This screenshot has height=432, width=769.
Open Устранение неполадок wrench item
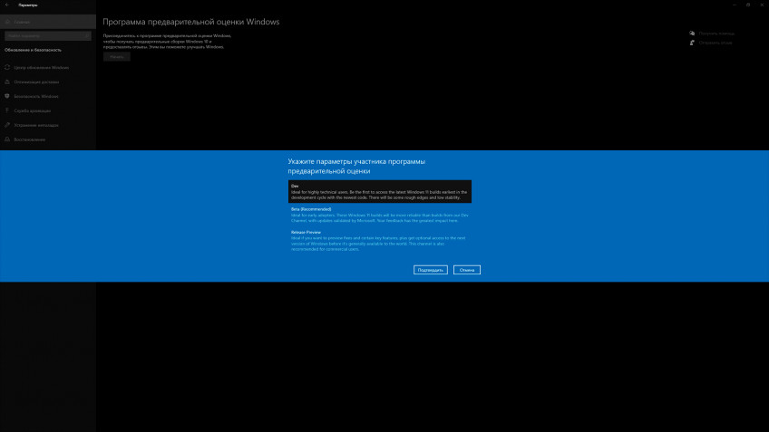48,125
